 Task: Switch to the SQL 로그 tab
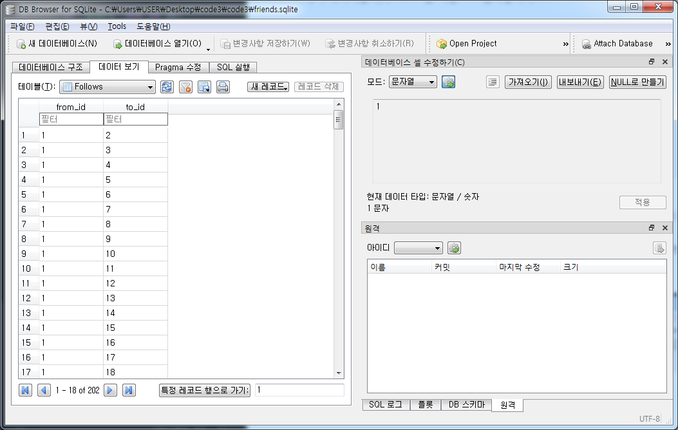tap(386, 404)
